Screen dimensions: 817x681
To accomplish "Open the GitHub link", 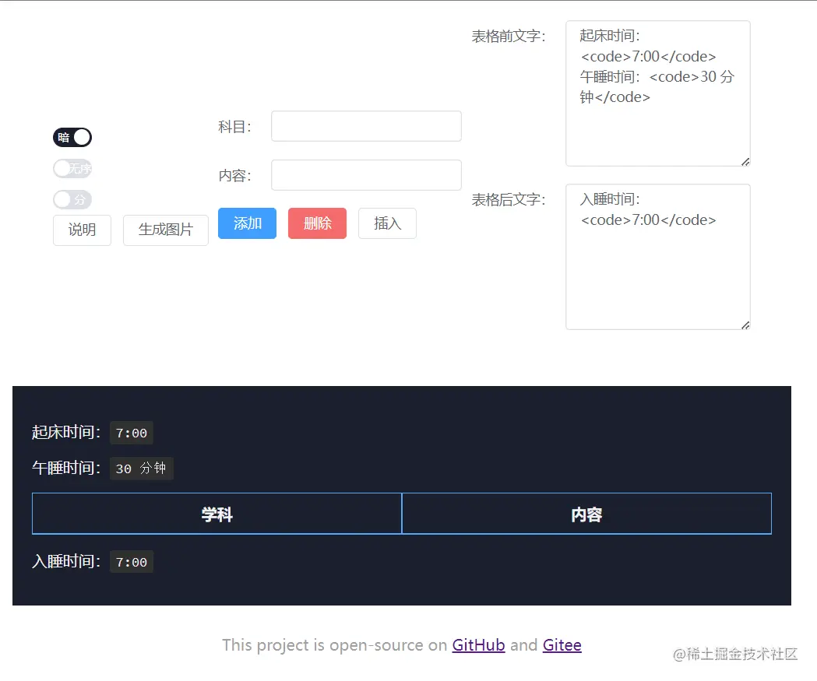I will [x=477, y=644].
